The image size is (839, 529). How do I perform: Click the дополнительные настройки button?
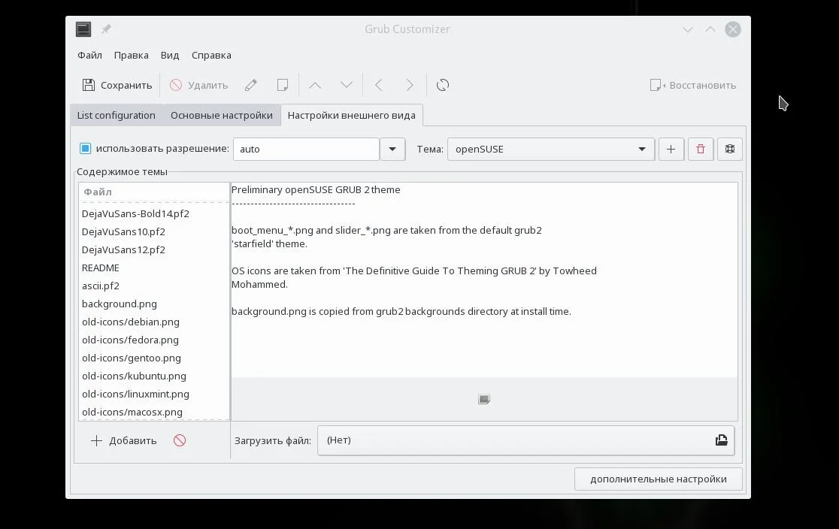click(x=658, y=479)
